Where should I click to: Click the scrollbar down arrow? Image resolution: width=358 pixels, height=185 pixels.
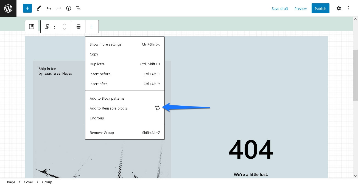[x=355, y=176]
